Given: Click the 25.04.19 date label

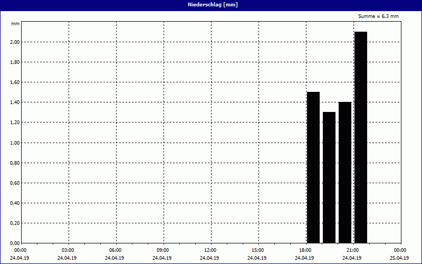Looking at the screenshot, I should coord(399,258).
